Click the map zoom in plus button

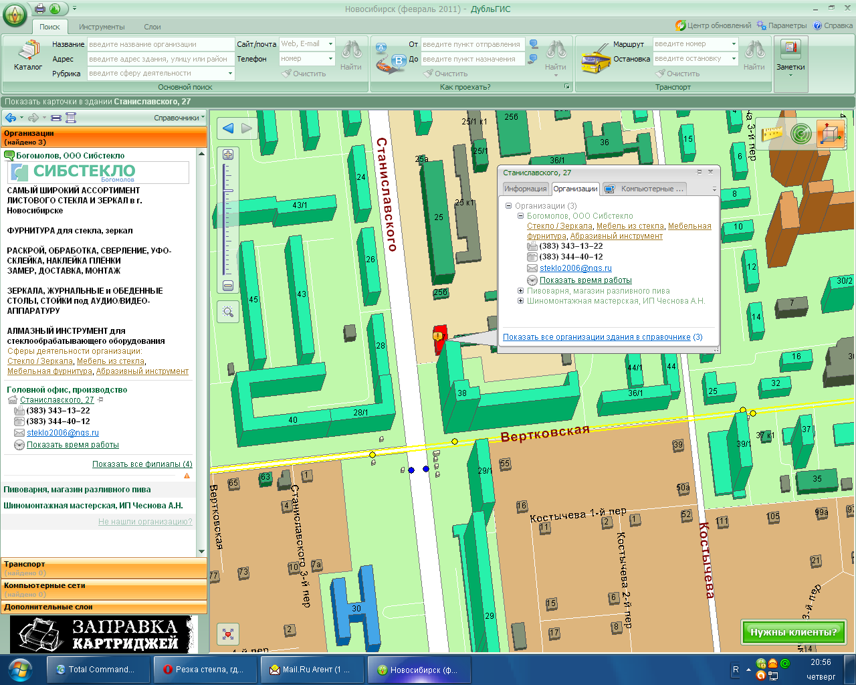228,155
